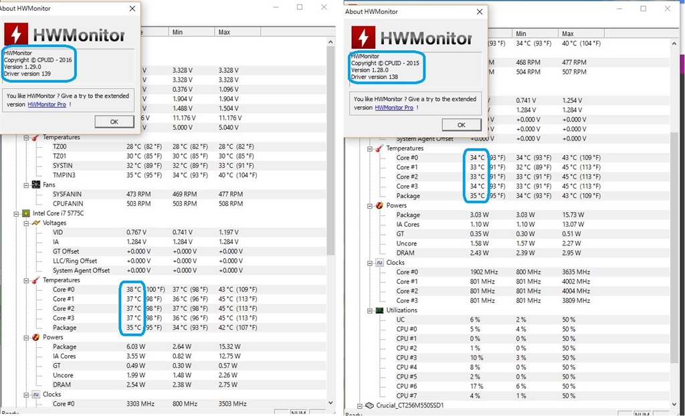The image size is (685, 416).
Task: Collapse the Voltages node in left window
Action: click(x=26, y=223)
